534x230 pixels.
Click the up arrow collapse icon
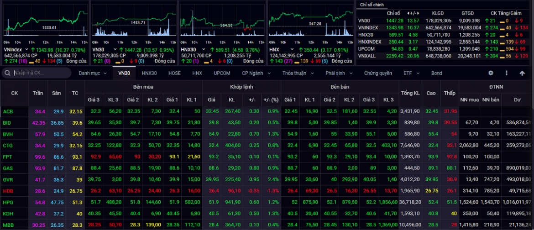coord(522,73)
